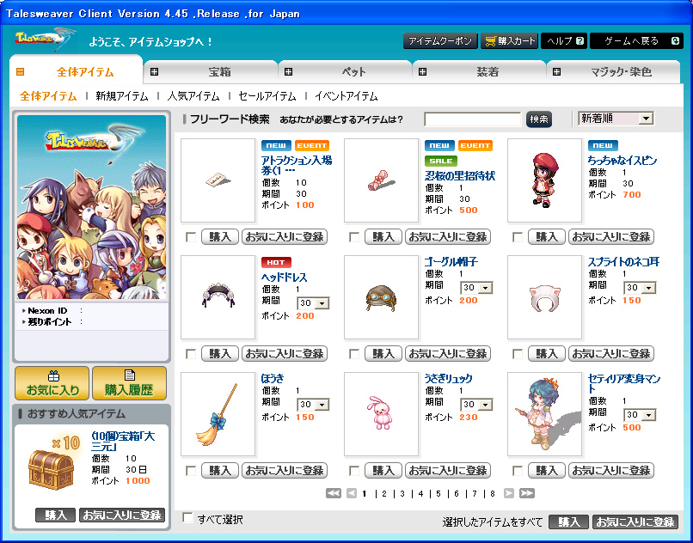Go to last page with double-right arrow
The width and height of the screenshot is (693, 543).
(x=527, y=493)
